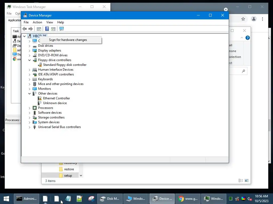Select the Ethernet Controller device
Image resolution: width=273 pixels, height=204 pixels.
coord(57,98)
